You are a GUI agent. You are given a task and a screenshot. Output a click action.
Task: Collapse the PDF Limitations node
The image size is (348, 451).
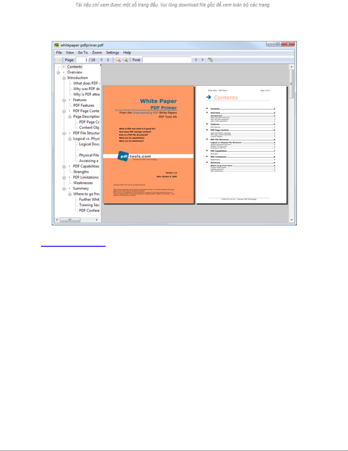[x=64, y=178]
